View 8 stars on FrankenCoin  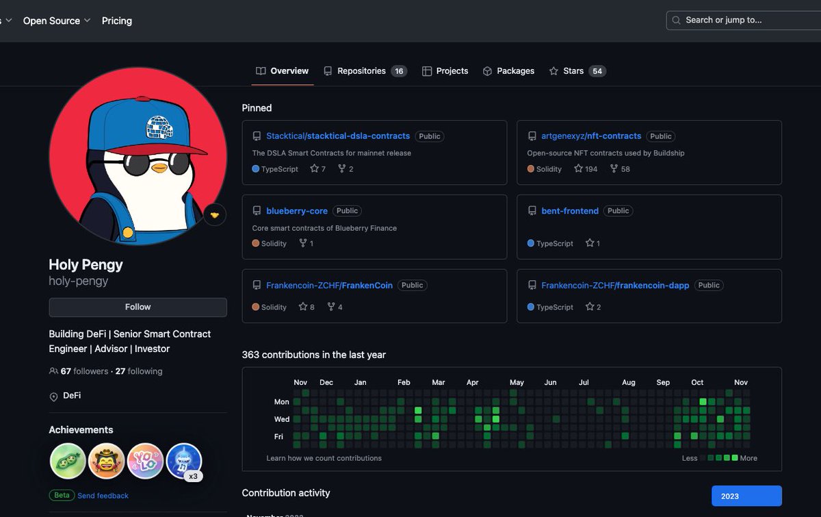(x=307, y=307)
